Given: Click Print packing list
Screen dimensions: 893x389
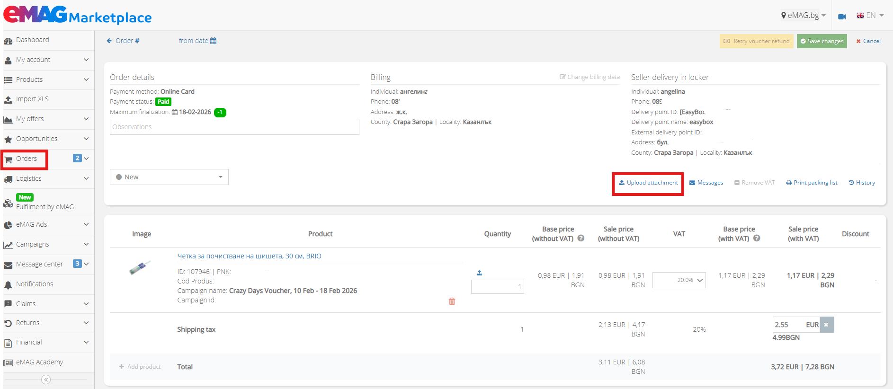Looking at the screenshot, I should pyautogui.click(x=812, y=183).
